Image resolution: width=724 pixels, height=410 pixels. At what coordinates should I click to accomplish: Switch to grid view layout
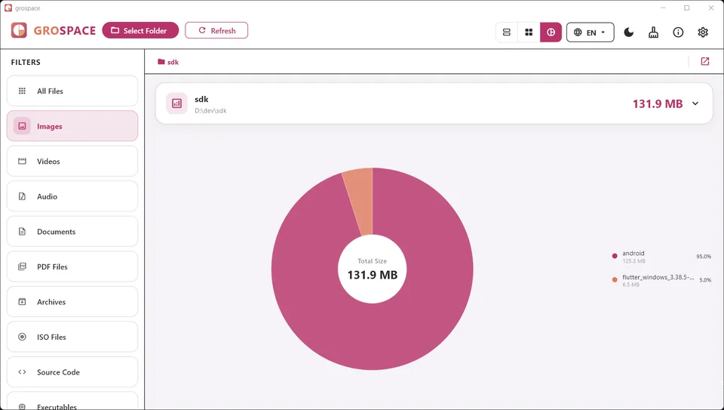point(529,32)
